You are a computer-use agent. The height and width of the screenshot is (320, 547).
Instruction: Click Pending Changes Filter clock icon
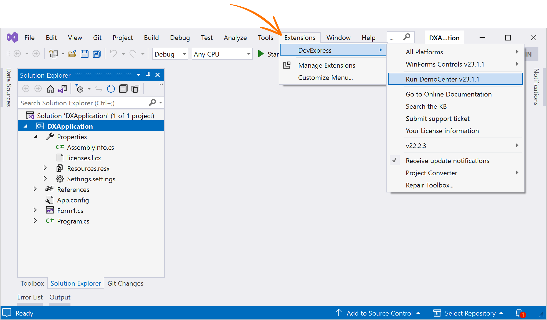tap(80, 89)
